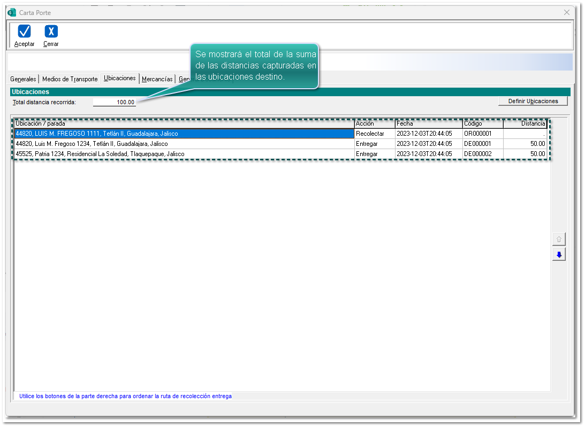
Task: Close the Carta Porte window
Action: point(567,12)
